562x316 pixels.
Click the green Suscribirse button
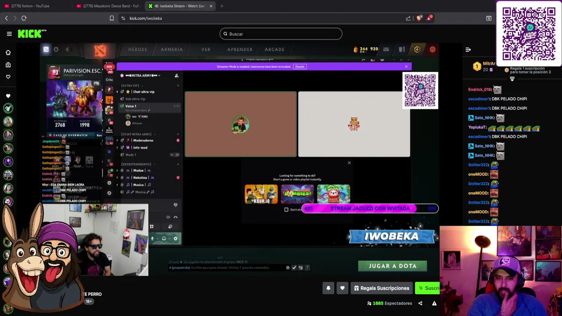[427, 288]
